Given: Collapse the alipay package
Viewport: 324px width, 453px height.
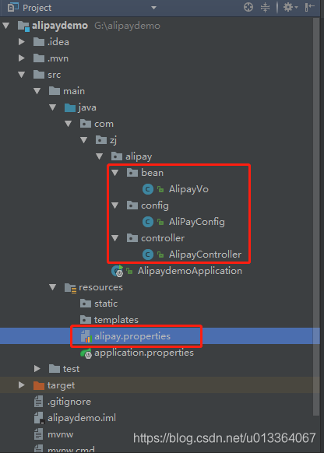Looking at the screenshot, I should click(100, 156).
